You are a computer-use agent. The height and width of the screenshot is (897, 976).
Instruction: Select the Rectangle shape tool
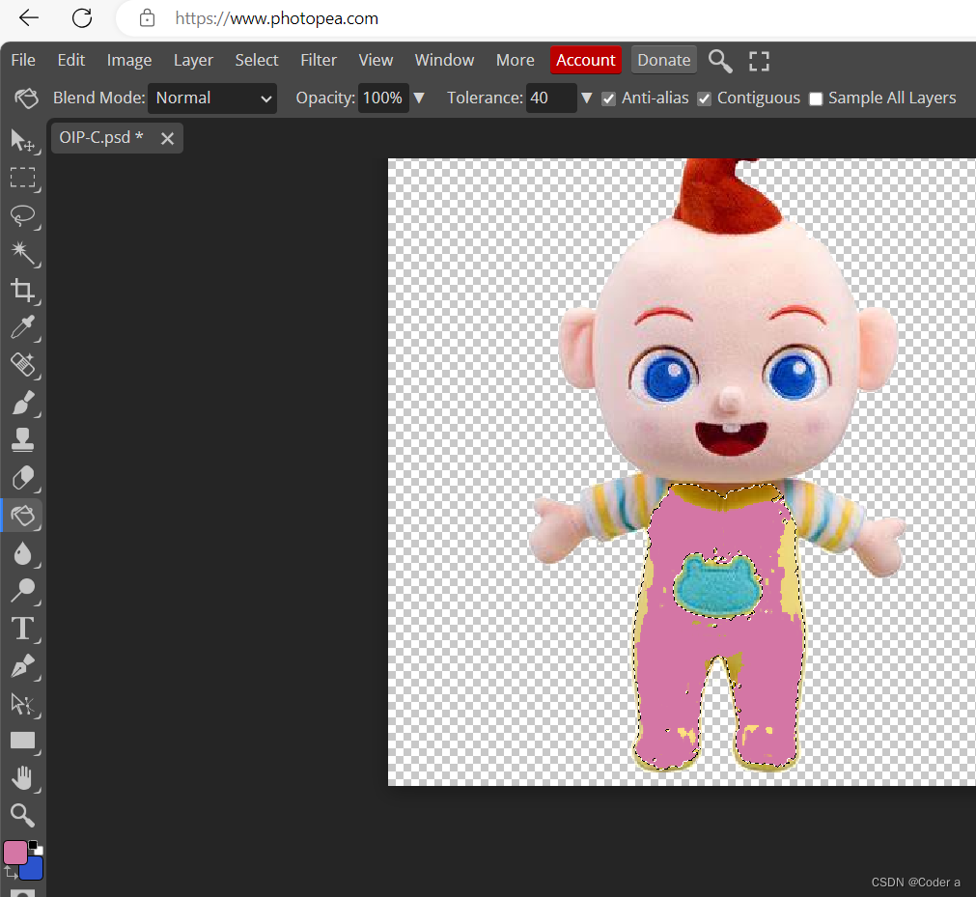(23, 741)
